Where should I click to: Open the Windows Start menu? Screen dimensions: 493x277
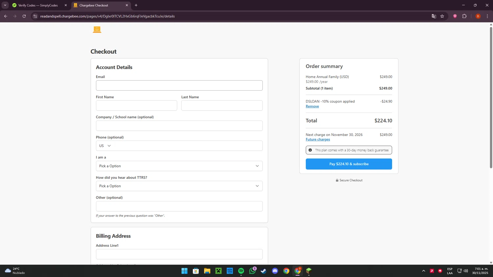[x=184, y=271]
